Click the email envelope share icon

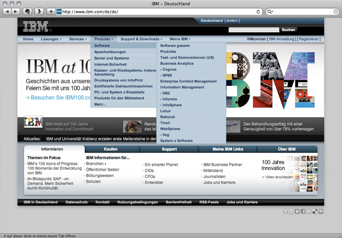pos(291,211)
